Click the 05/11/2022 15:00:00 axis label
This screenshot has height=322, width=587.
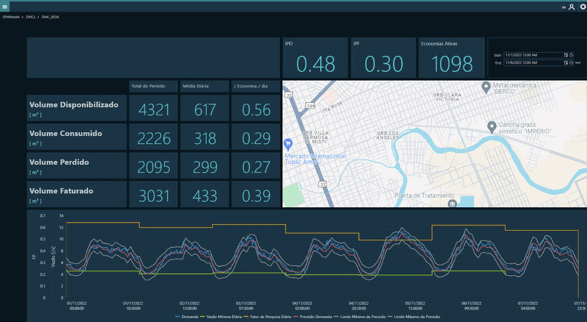click(415, 306)
